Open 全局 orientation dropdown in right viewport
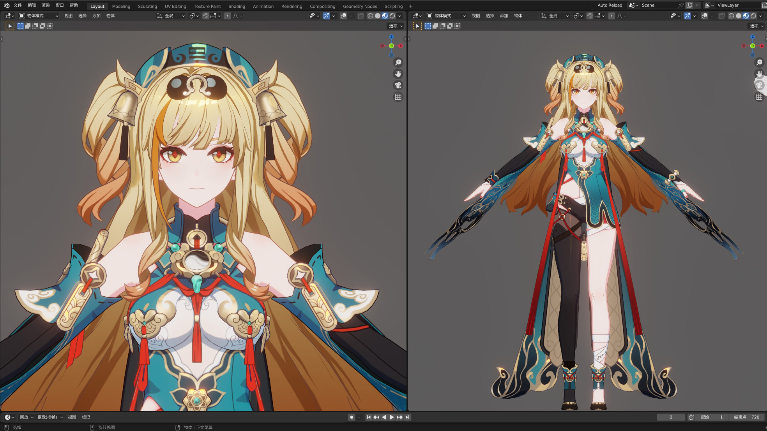767x431 pixels. point(555,16)
